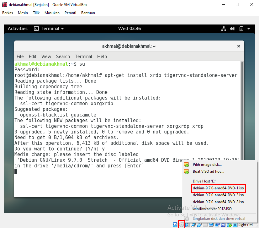The height and width of the screenshot is (228, 259).
Task: Open GNOME Activities overview
Action: [x=18, y=29]
